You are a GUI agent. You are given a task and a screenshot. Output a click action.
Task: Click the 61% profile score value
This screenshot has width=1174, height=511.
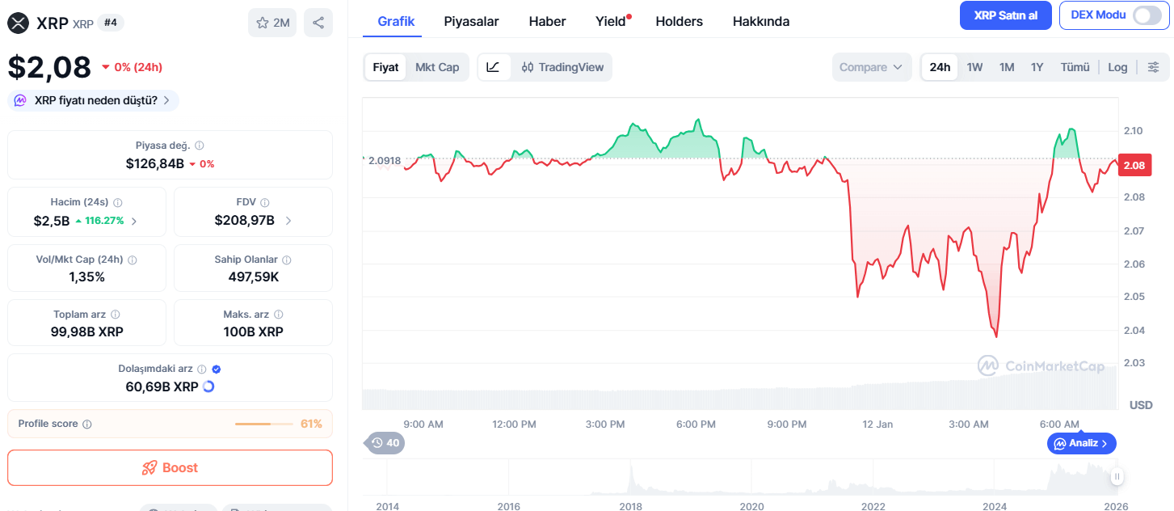point(311,424)
